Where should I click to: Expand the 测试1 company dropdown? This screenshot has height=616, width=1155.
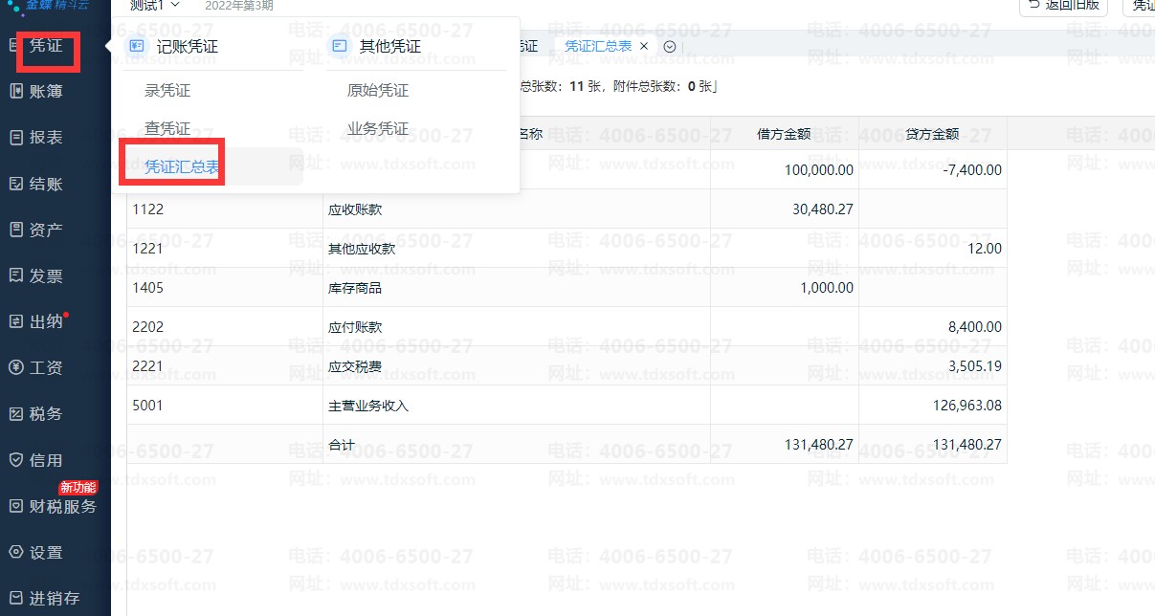(x=155, y=6)
